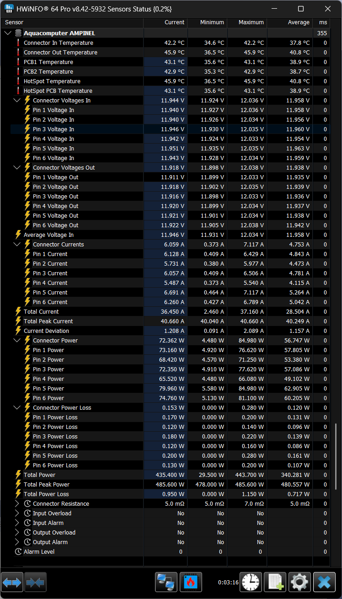342x599 pixels.
Task: Click the collapse layout arrows button
Action: point(35,583)
